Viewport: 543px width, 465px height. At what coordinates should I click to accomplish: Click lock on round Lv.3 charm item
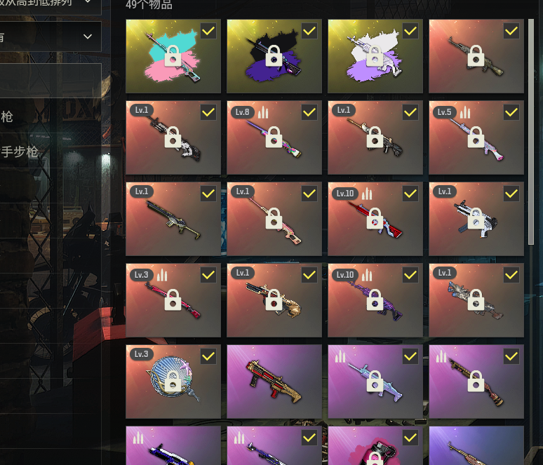(x=173, y=382)
